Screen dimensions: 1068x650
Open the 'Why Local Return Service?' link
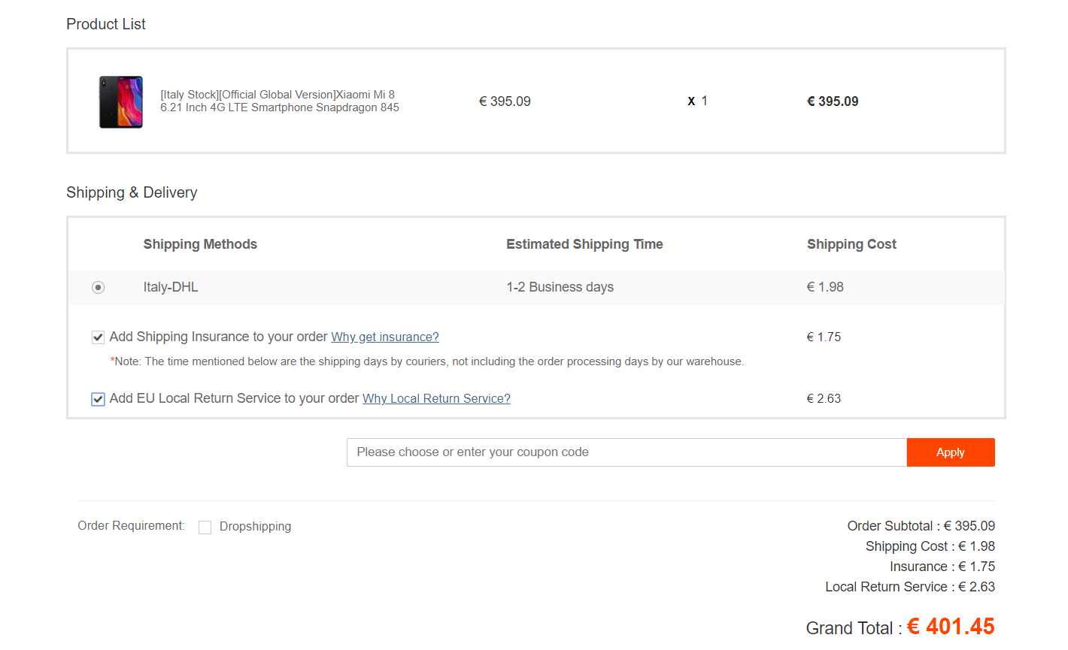[x=436, y=399]
